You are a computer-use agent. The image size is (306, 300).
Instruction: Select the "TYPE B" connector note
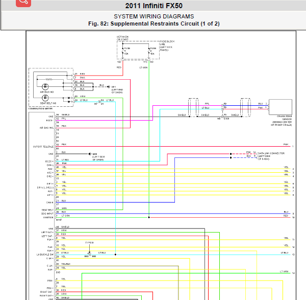point(89,243)
